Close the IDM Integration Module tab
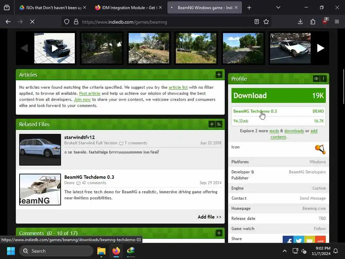345x259 pixels. (160, 7)
